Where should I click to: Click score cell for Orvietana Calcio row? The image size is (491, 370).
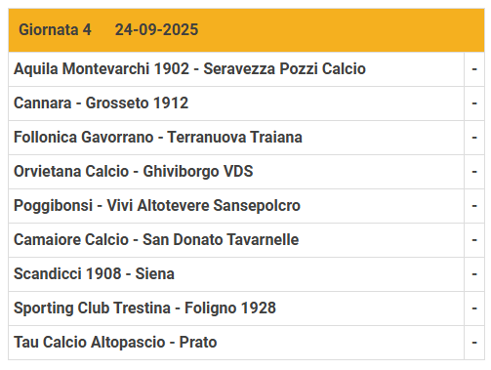pos(474,172)
